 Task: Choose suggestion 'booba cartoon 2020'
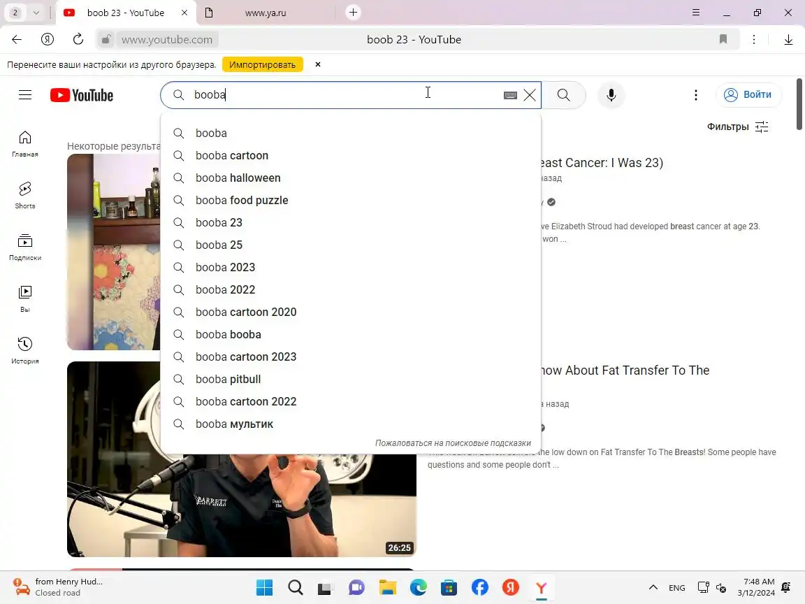[x=351, y=312]
